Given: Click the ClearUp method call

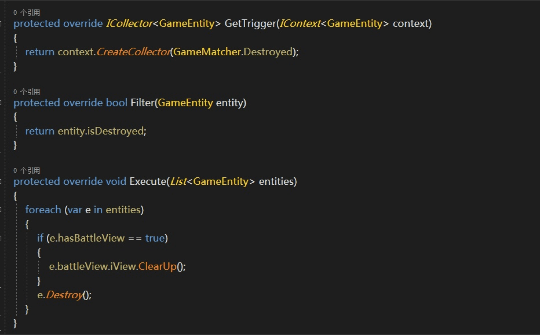Looking at the screenshot, I should [157, 267].
